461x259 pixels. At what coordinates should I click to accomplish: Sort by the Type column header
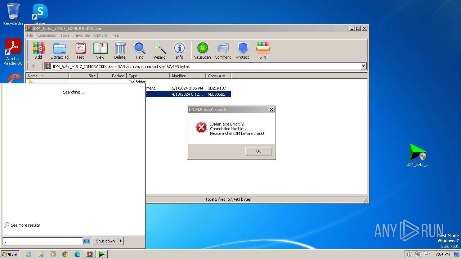click(148, 76)
